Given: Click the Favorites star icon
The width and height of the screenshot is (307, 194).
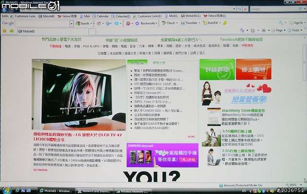Looking at the screenshot, I should click(x=4, y=31).
